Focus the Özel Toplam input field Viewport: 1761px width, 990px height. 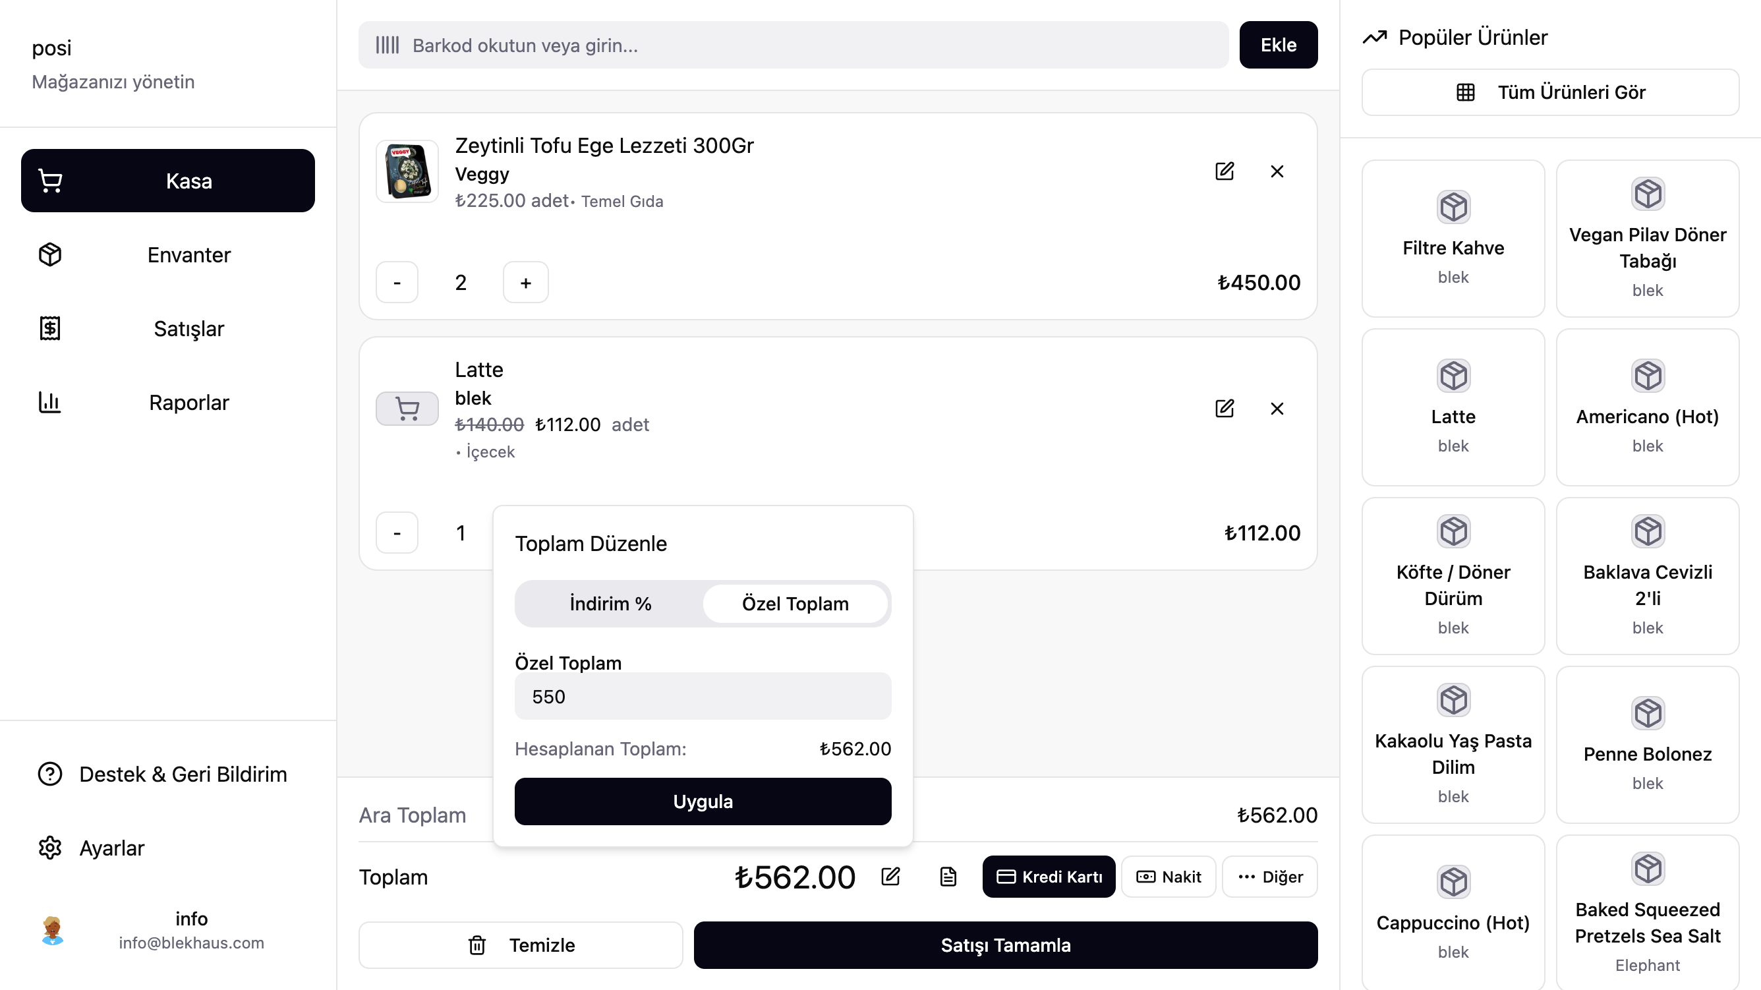[702, 697]
